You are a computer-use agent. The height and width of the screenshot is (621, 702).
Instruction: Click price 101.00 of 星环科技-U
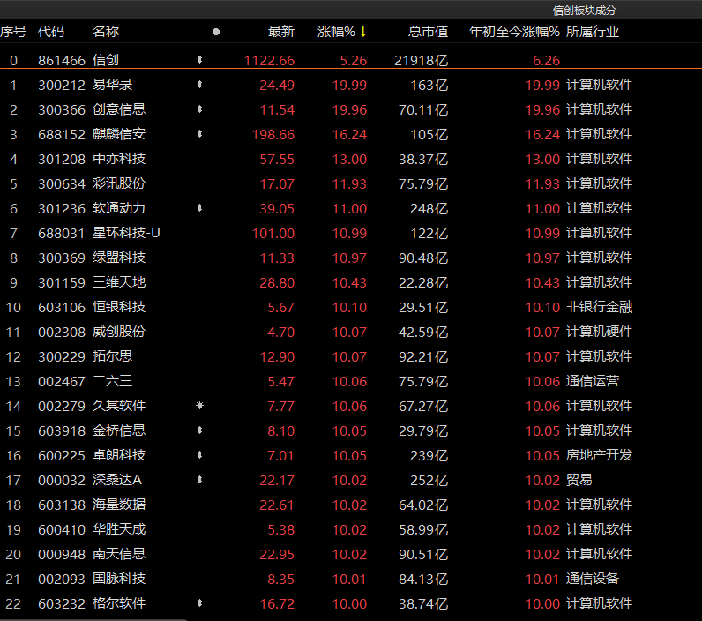click(273, 233)
